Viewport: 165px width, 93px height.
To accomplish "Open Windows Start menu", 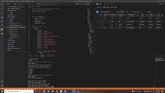I will [x=2, y=91].
